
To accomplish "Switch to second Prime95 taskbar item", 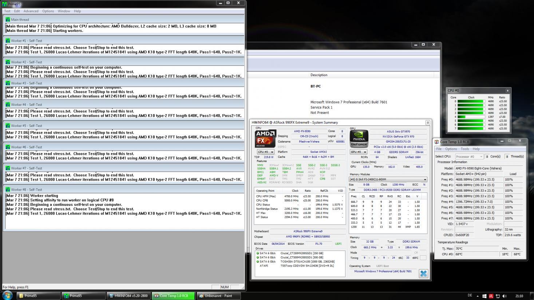I will click(x=83, y=296).
